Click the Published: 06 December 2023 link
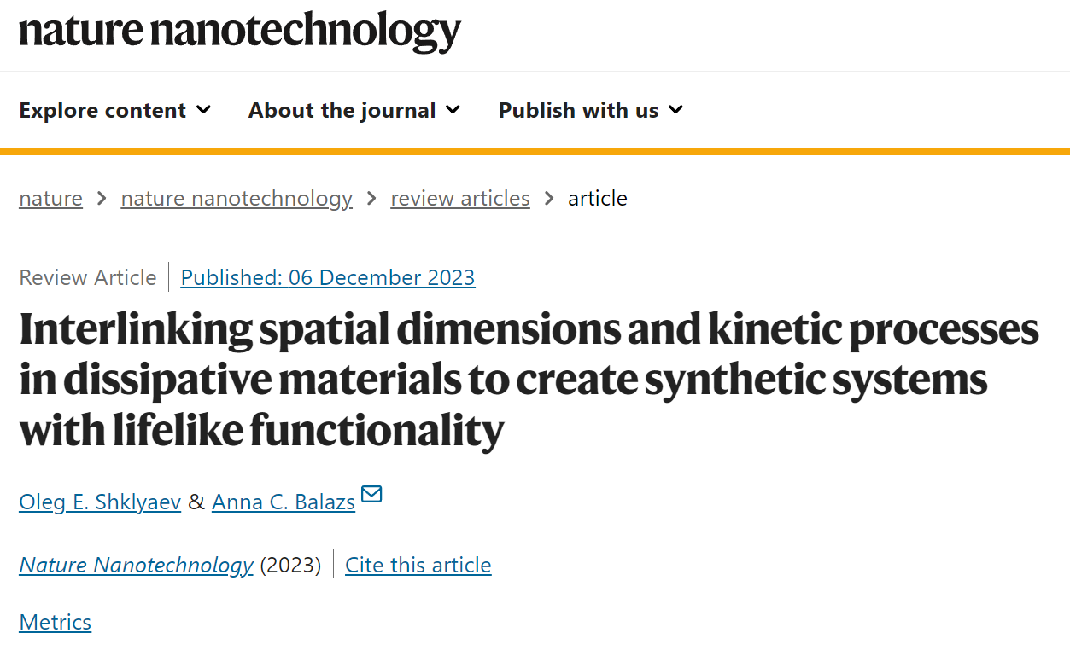Screen dimensions: 1070x662 click(x=328, y=277)
